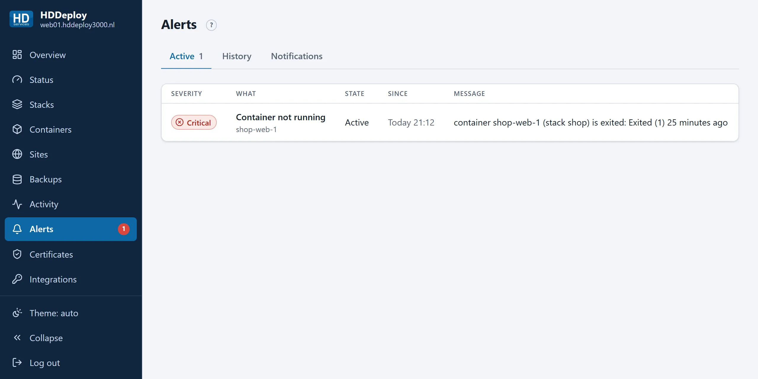Open the Stacks section

click(x=71, y=105)
